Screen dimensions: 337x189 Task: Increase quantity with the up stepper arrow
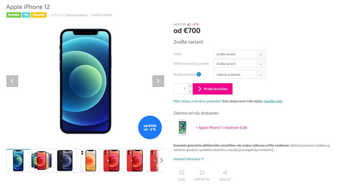[x=190, y=86]
